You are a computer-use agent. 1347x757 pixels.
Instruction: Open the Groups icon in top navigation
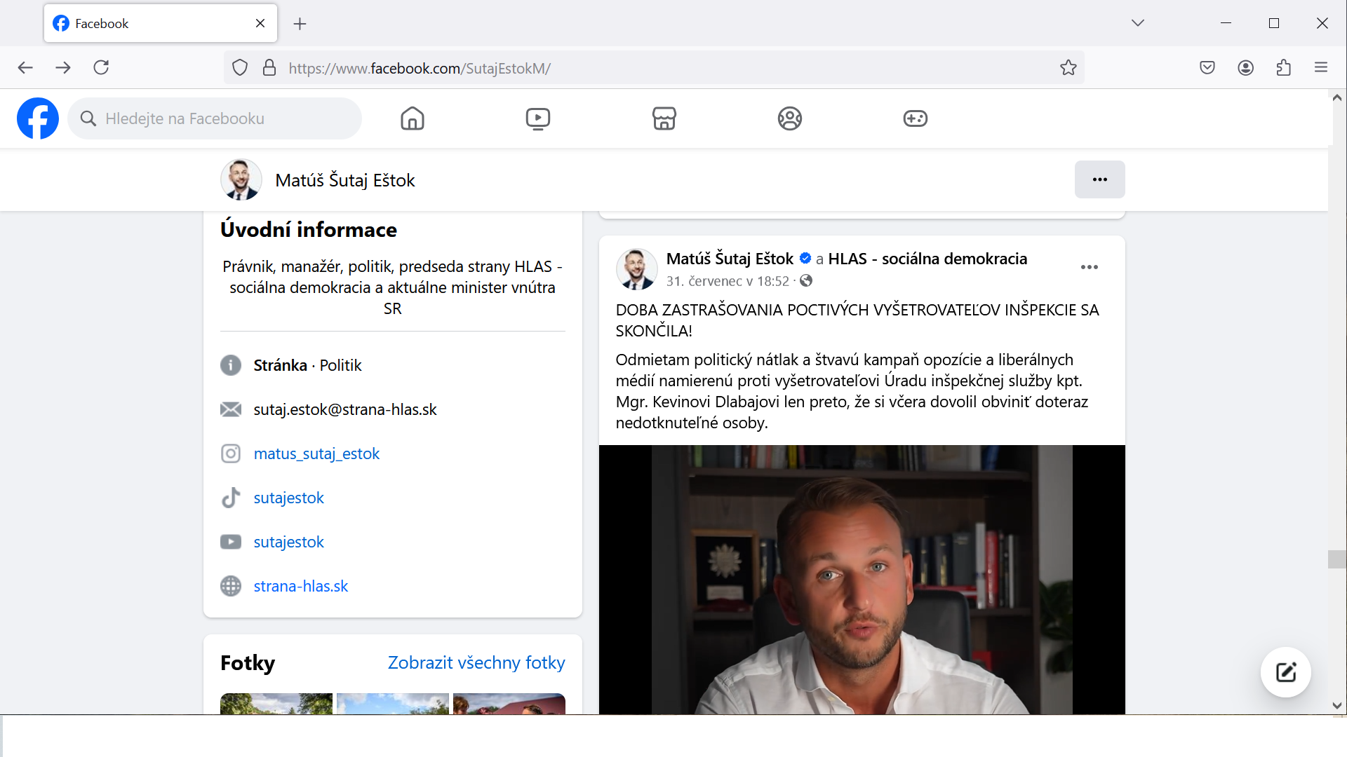tap(789, 118)
